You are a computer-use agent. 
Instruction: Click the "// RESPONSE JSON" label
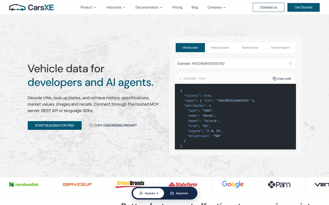tap(191, 79)
